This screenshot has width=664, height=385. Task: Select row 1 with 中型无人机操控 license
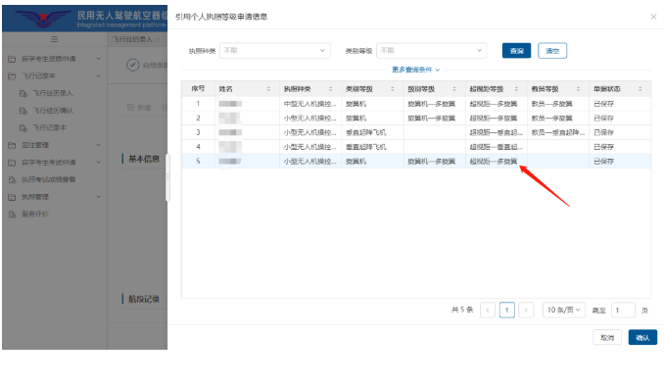click(416, 104)
